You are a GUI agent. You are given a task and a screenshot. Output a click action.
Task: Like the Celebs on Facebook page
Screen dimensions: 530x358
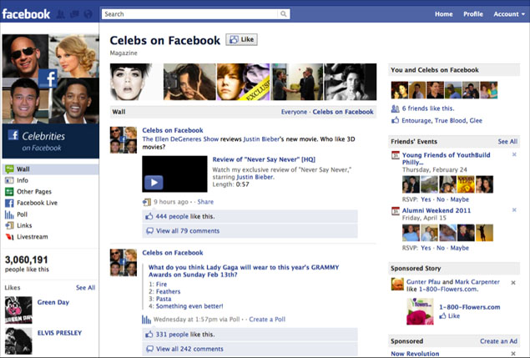241,40
